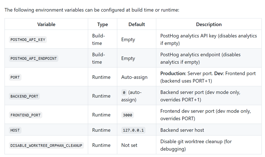Click DISABLE_WORKTREE_ORPHAN_CLEANUP variable name
The width and height of the screenshot is (265, 157).
coord(46,145)
